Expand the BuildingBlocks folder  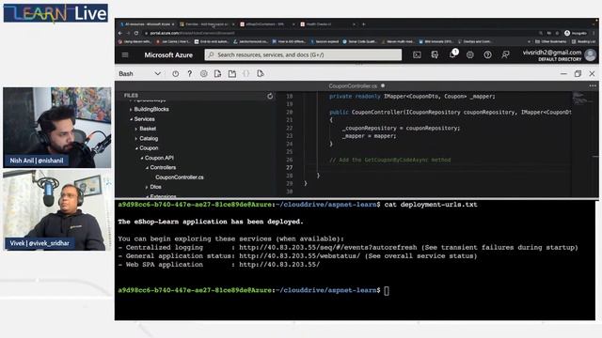(131, 110)
